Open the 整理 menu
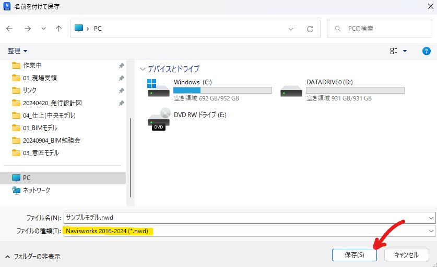 coord(17,51)
